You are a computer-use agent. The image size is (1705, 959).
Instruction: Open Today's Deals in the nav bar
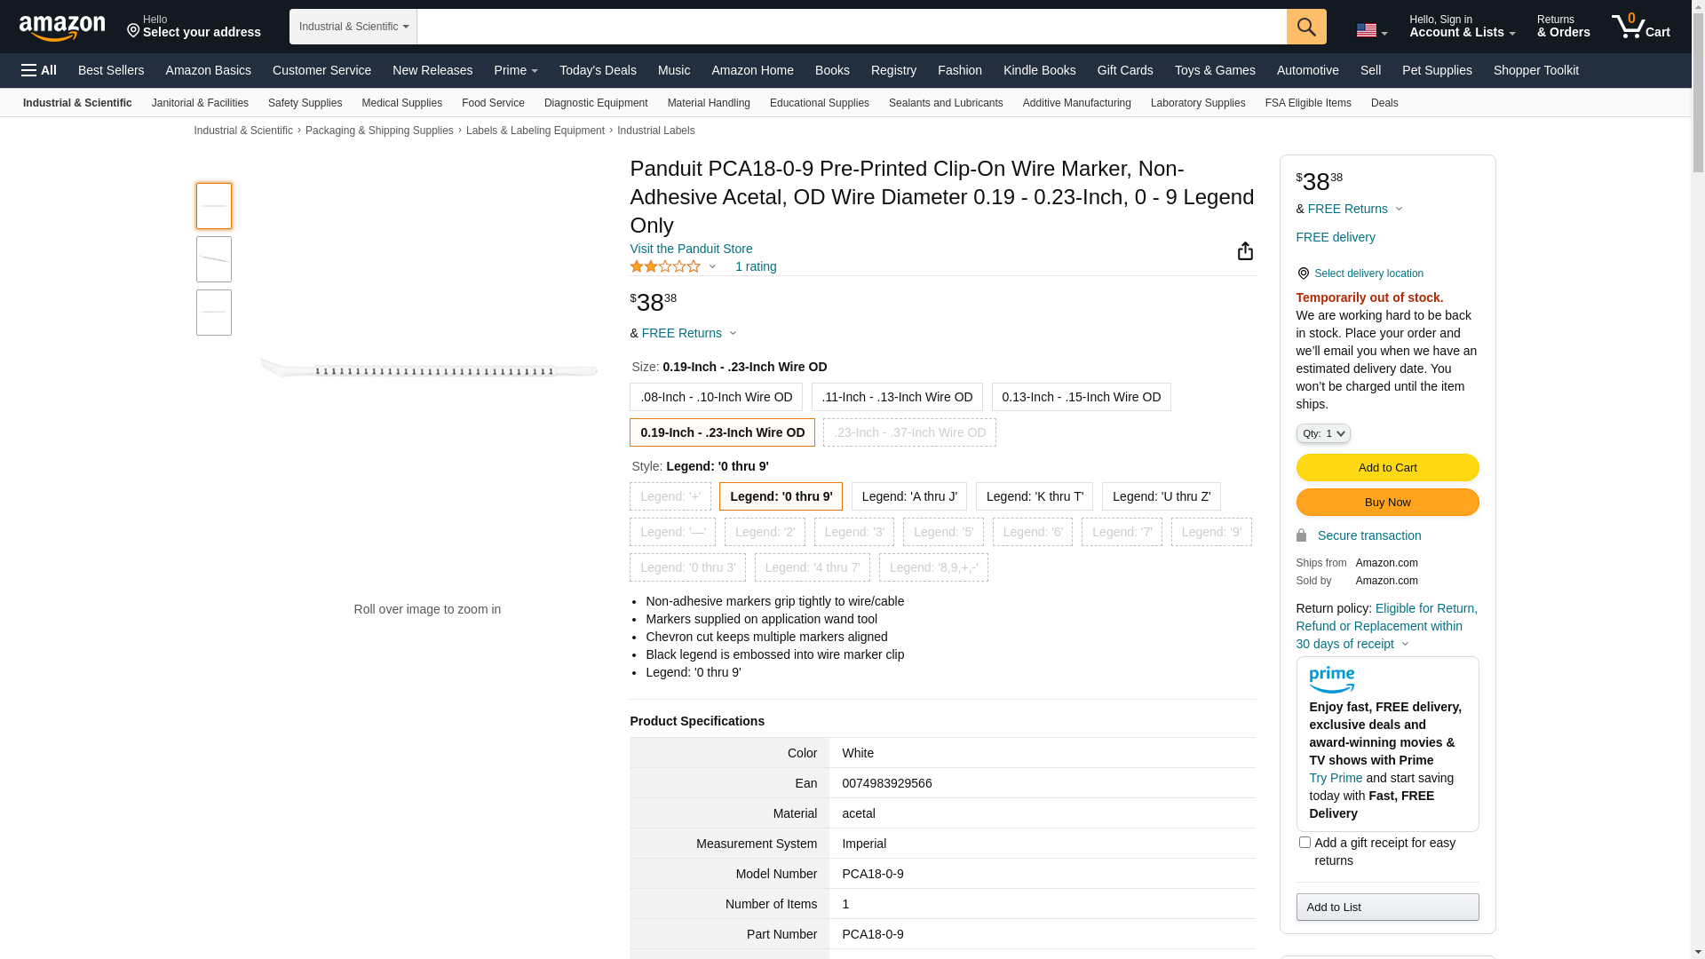598,70
